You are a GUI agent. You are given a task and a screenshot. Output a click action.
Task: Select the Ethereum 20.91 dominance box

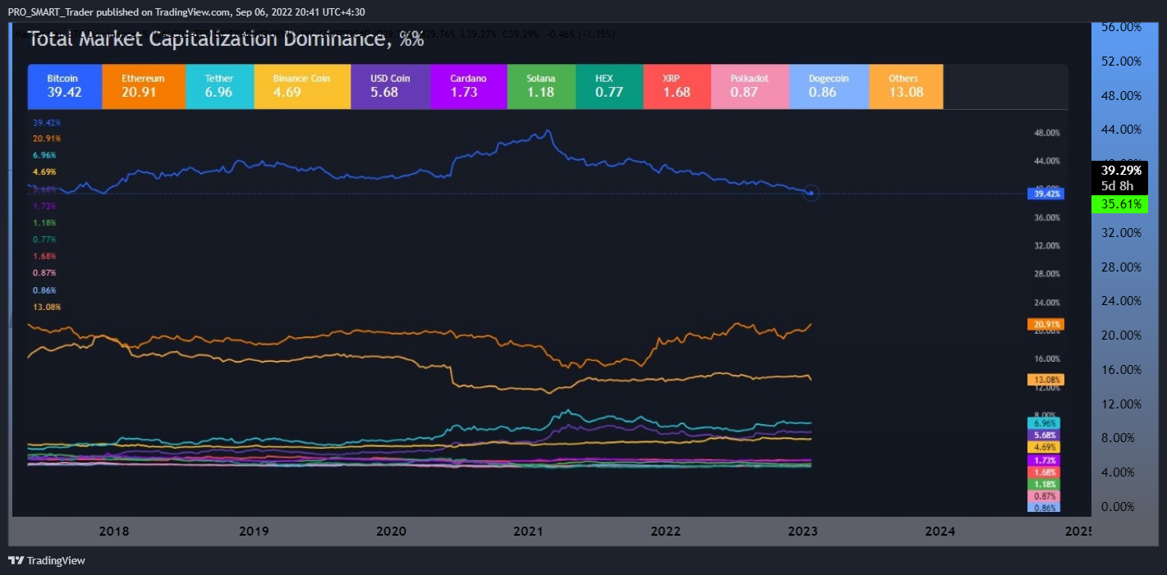pos(143,86)
